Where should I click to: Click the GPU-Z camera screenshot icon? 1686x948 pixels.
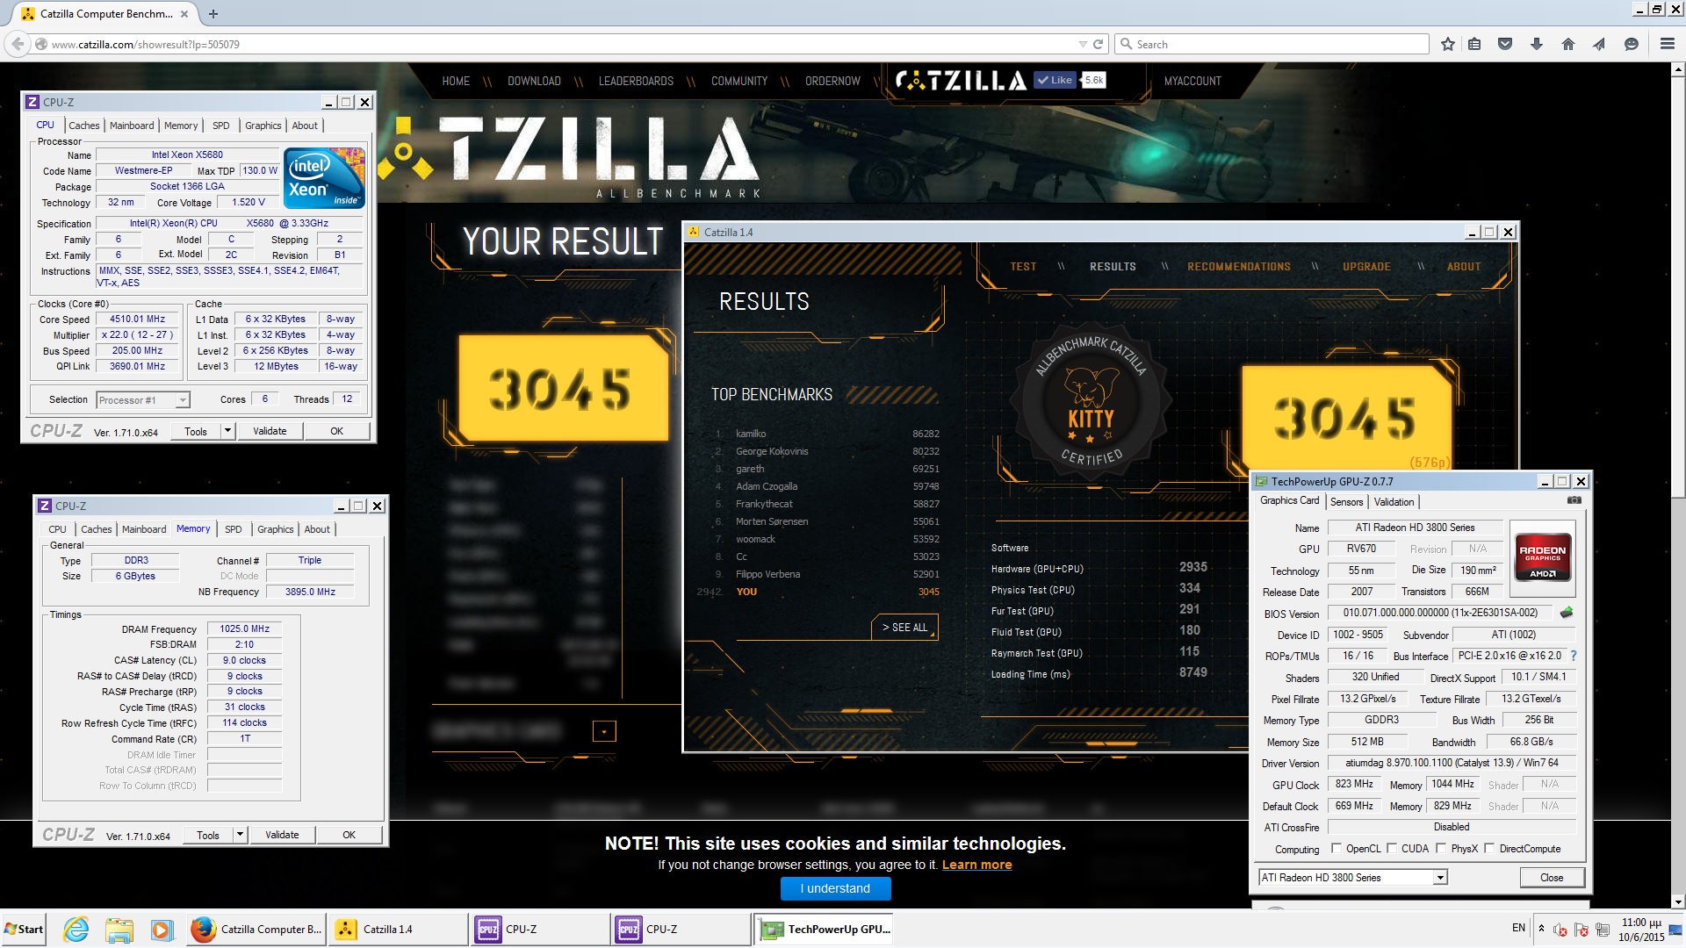click(1574, 500)
